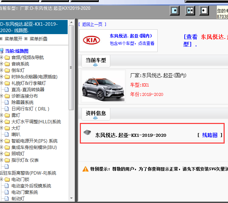Click the 电动门锁 folder icon

coord(7,179)
